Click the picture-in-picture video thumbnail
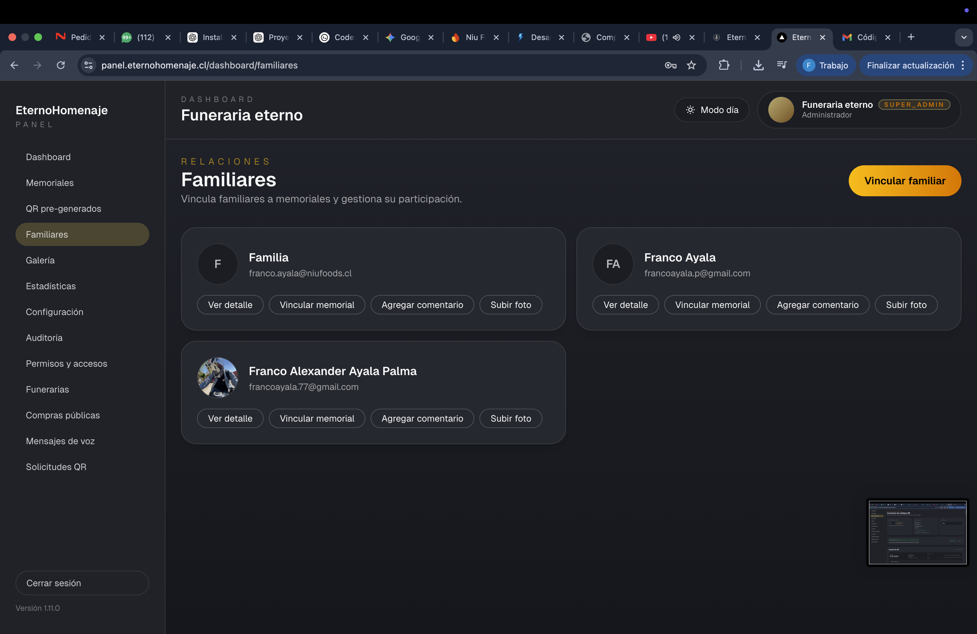This screenshot has height=634, width=977. point(917,532)
